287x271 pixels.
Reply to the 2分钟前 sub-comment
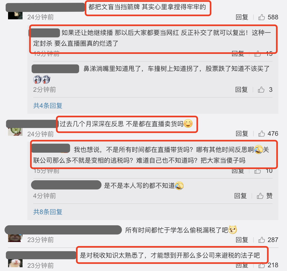[241, 90]
